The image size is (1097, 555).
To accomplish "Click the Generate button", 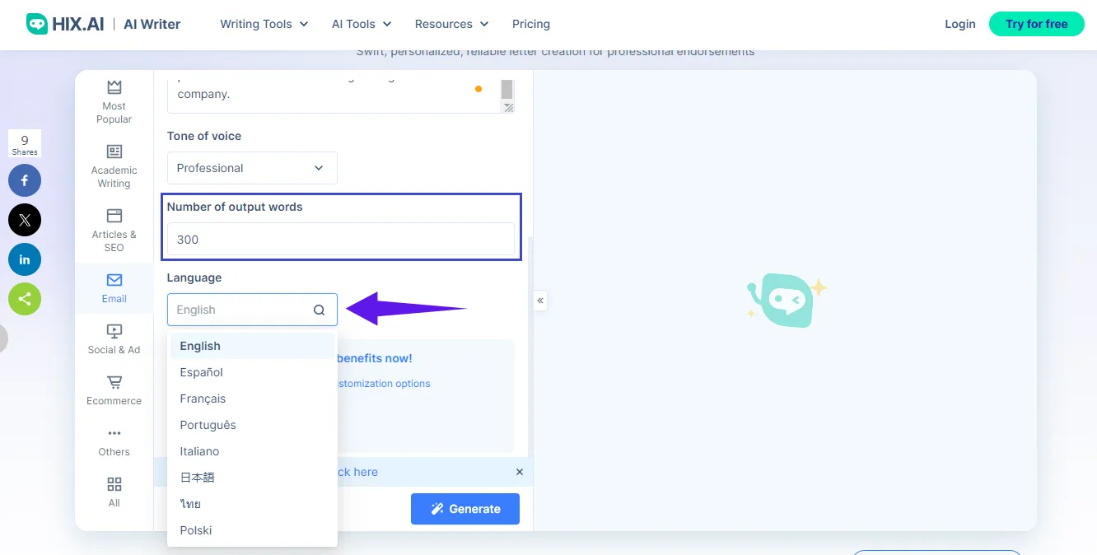I will (464, 508).
